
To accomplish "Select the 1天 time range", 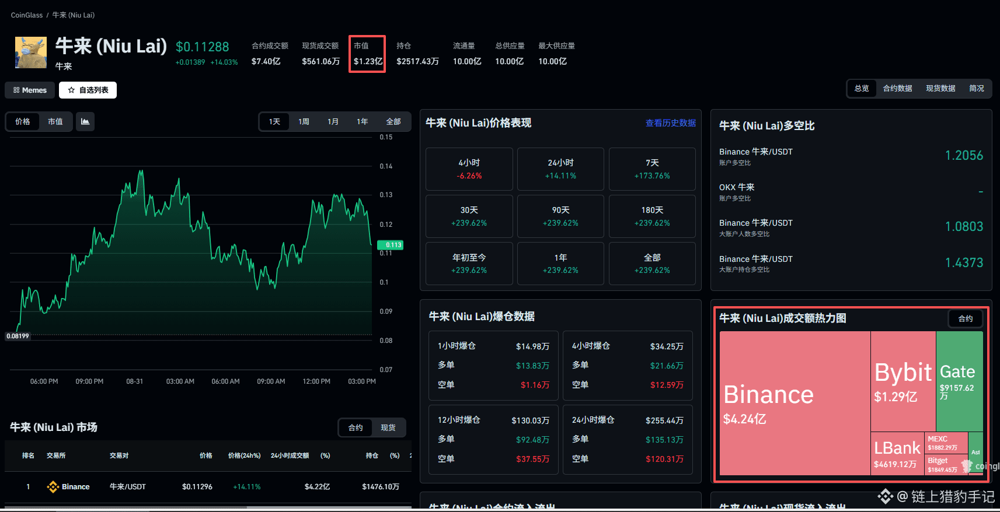I will [x=274, y=121].
